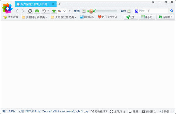Click the blue search magnifier icon
This screenshot has height=114, width=176.
coord(172,11)
